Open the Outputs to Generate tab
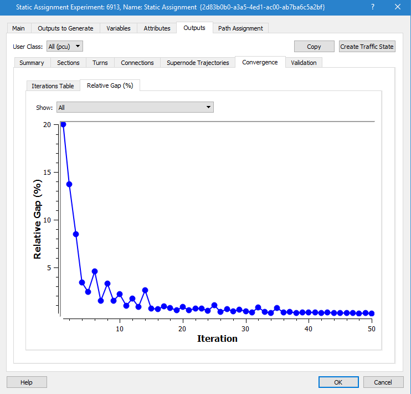The height and width of the screenshot is (394, 411). coord(65,28)
